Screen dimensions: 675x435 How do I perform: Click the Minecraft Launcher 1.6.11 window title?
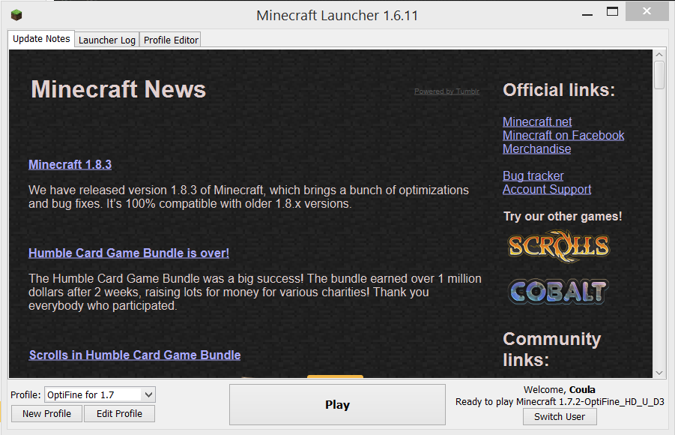pos(337,16)
